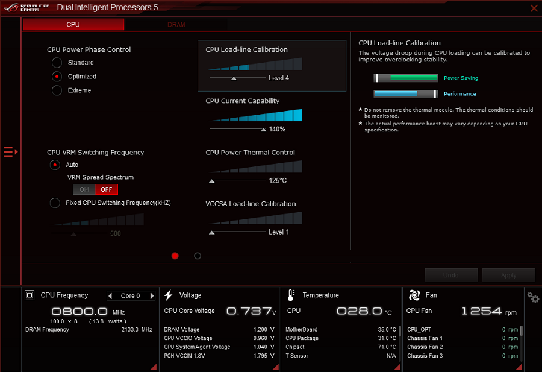The width and height of the screenshot is (542, 372).
Task: Click the CPU Core Voltage reading
Action: tap(251, 311)
